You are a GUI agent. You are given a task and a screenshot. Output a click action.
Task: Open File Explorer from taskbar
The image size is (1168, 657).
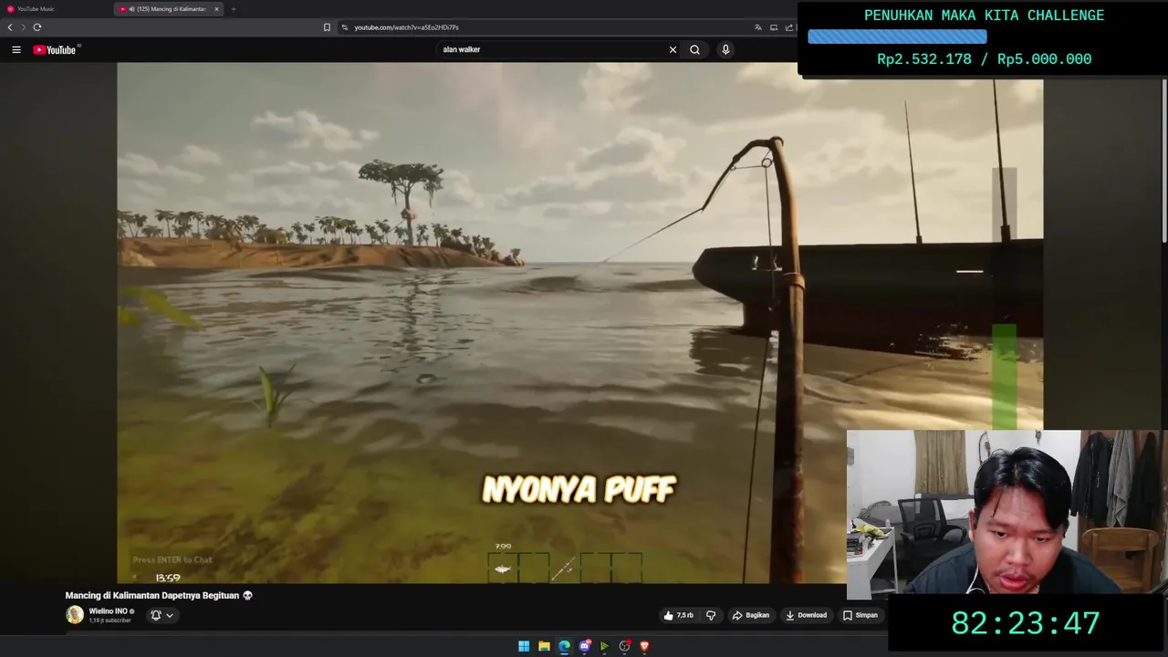(544, 646)
